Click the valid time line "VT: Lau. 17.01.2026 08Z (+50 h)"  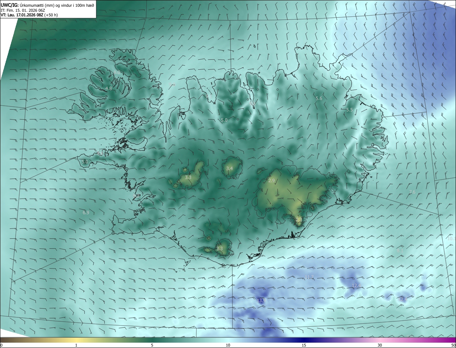point(29,15)
